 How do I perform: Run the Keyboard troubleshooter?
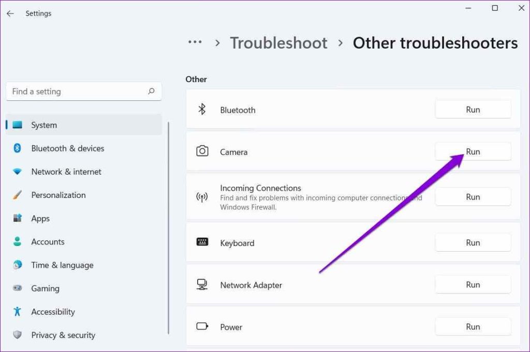[473, 242]
